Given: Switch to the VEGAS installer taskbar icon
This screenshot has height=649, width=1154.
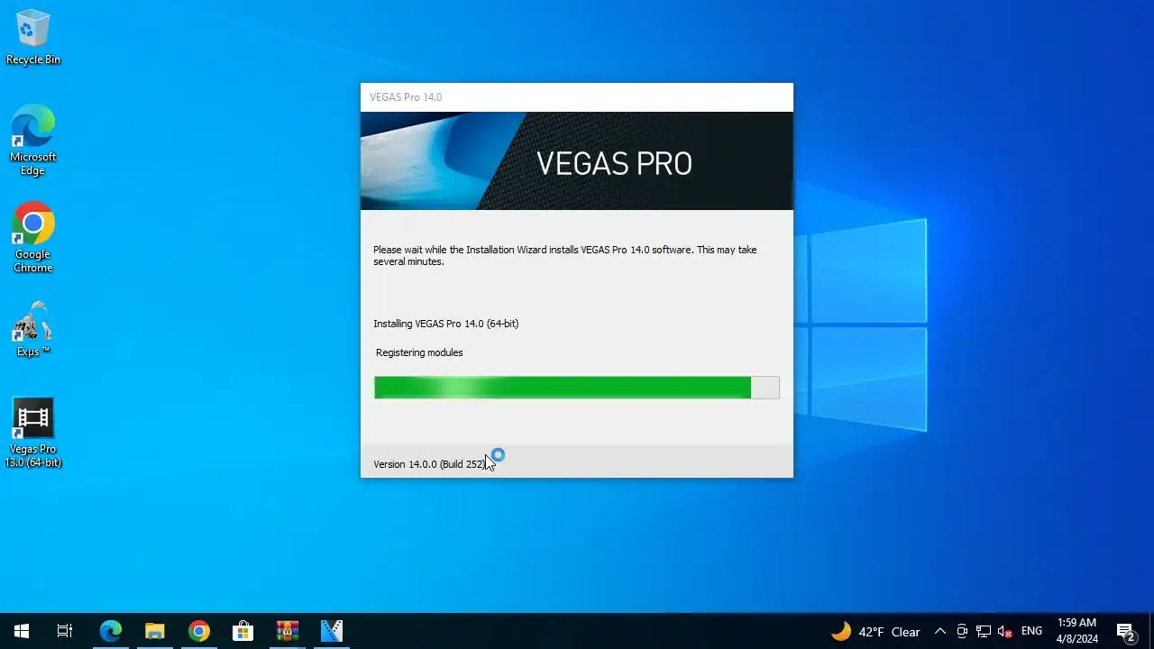Looking at the screenshot, I should 332,631.
